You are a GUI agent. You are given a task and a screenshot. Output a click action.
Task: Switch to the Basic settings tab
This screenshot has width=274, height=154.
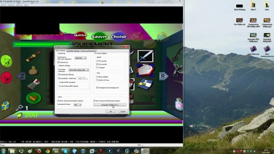[x=60, y=51]
